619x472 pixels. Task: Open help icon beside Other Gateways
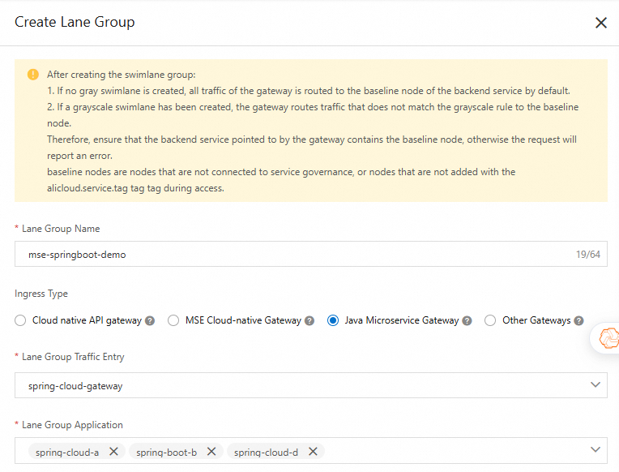click(578, 320)
